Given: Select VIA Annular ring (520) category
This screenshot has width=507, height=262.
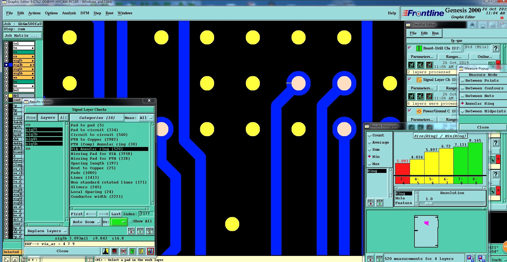Looking at the screenshot, I should point(109,149).
